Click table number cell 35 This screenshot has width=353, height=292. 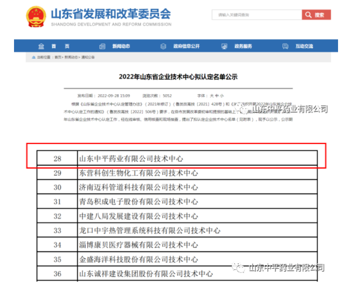[x=58, y=259]
